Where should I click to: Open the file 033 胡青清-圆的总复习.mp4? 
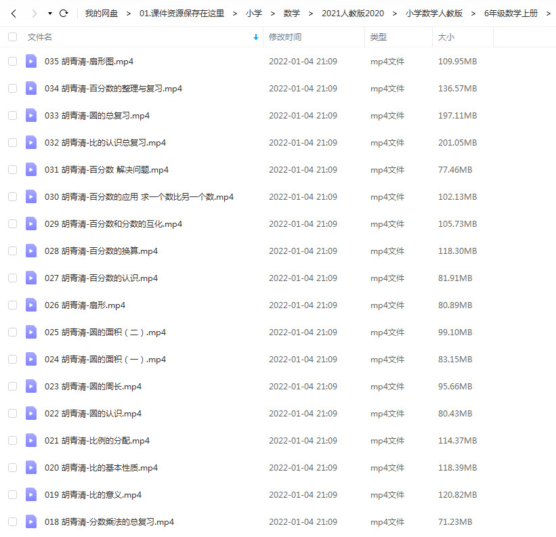97,116
